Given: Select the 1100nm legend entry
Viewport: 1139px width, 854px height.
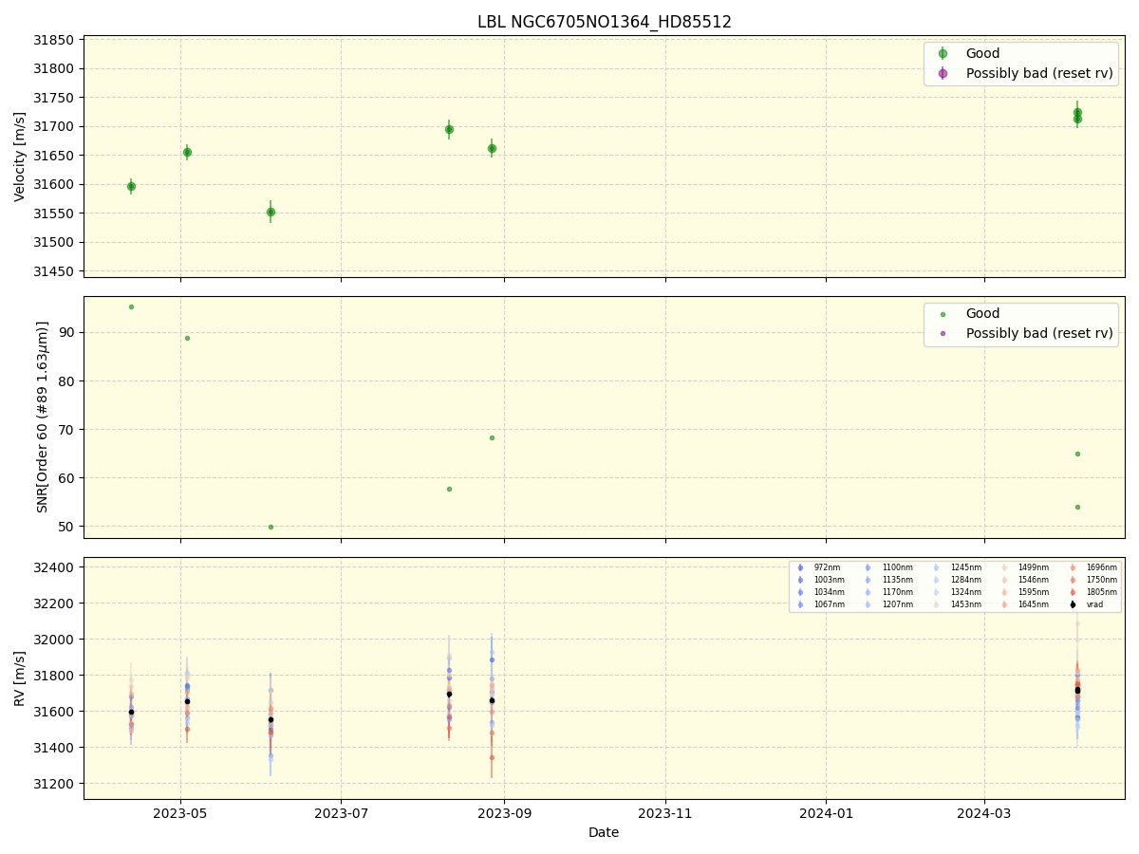Looking at the screenshot, I should click(888, 567).
